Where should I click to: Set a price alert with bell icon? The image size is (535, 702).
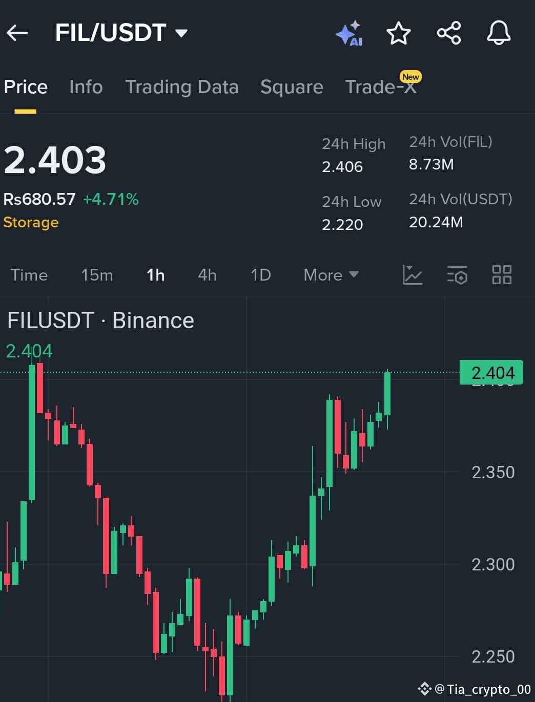(499, 33)
